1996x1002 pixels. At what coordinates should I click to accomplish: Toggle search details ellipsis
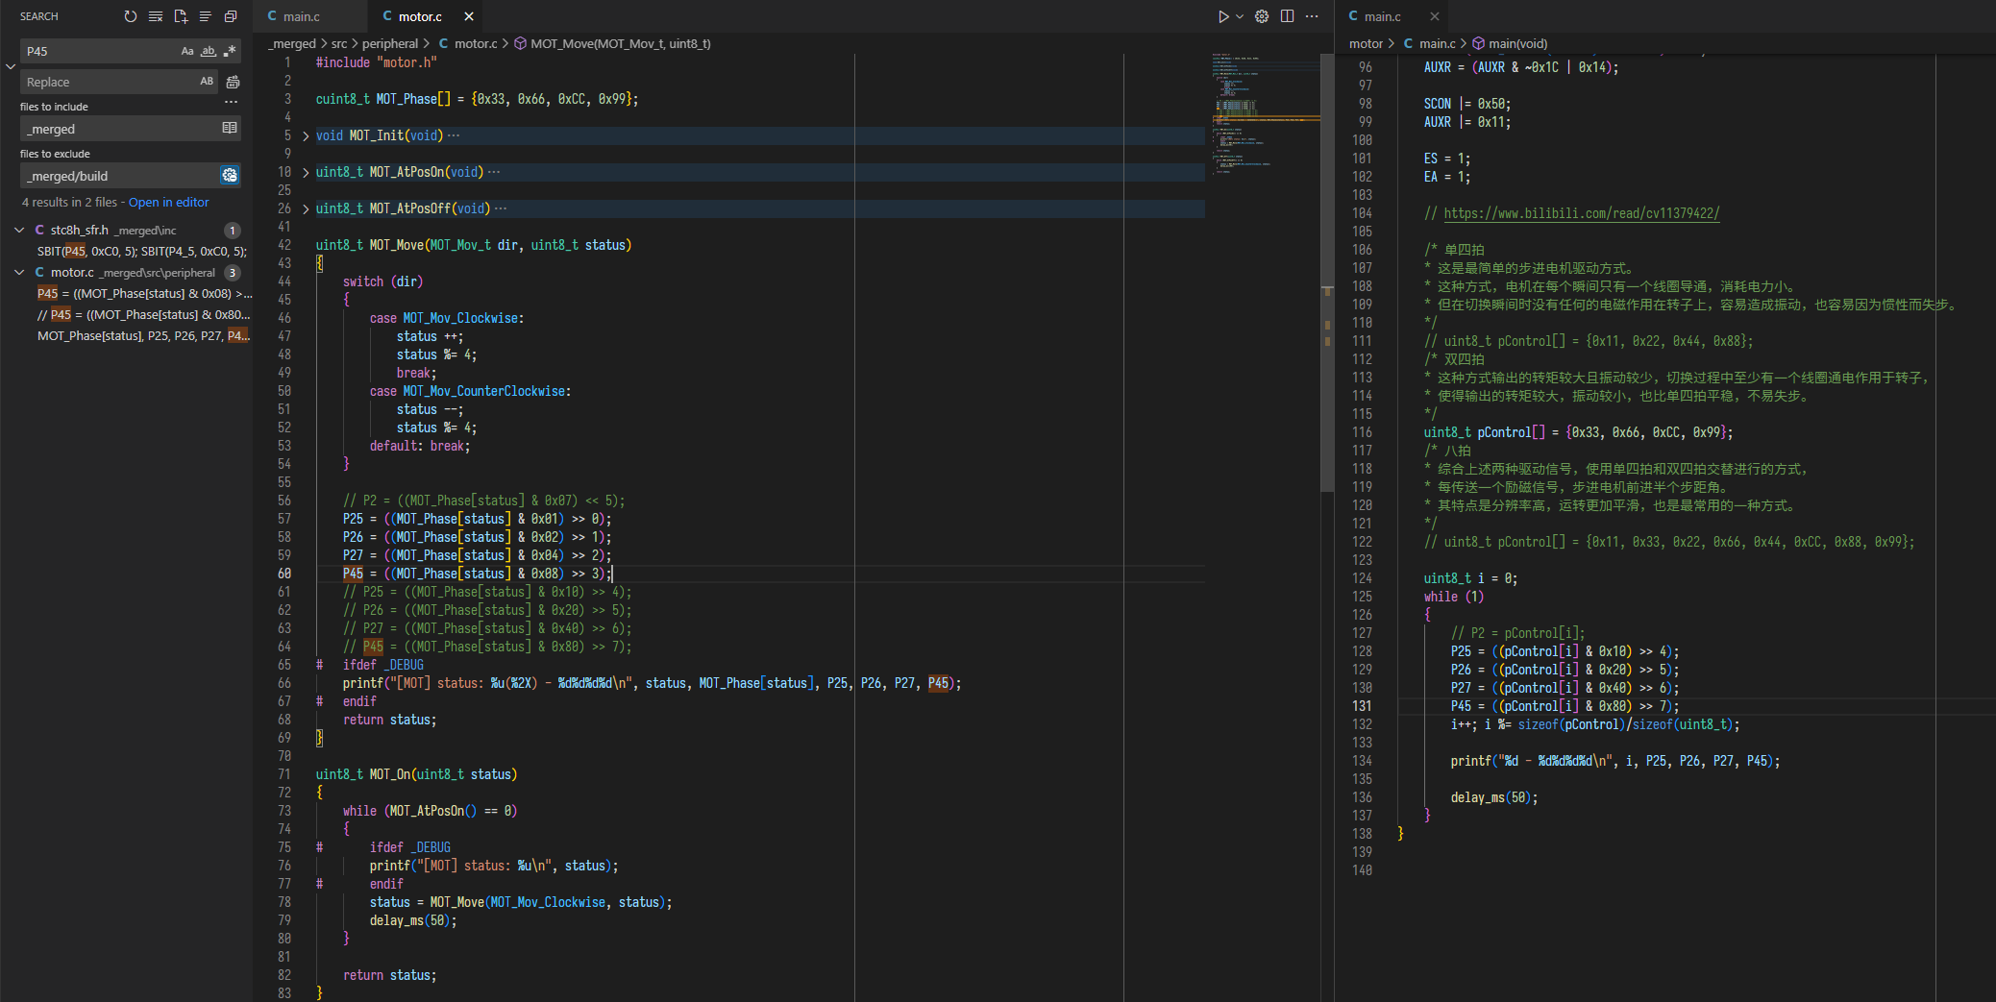pyautogui.click(x=231, y=102)
